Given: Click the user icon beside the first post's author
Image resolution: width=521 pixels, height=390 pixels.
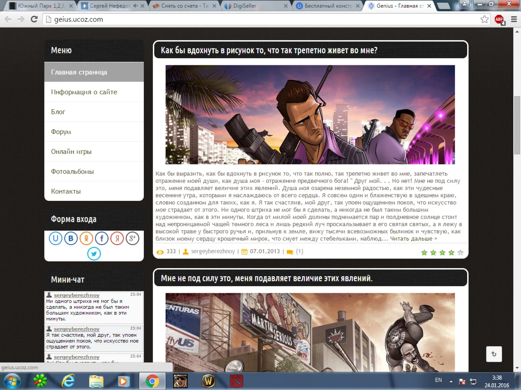Looking at the screenshot, I should pos(186,252).
